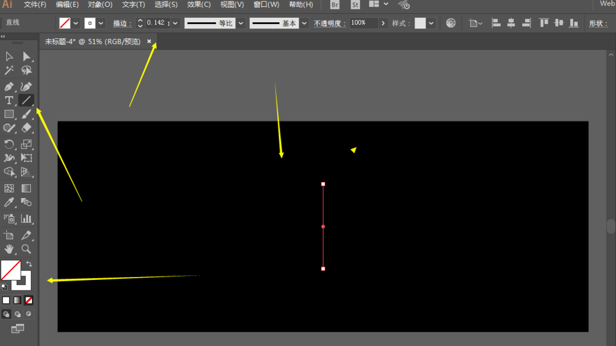The height and width of the screenshot is (346, 616).
Task: Select the Gradient tool
Action: pos(26,188)
